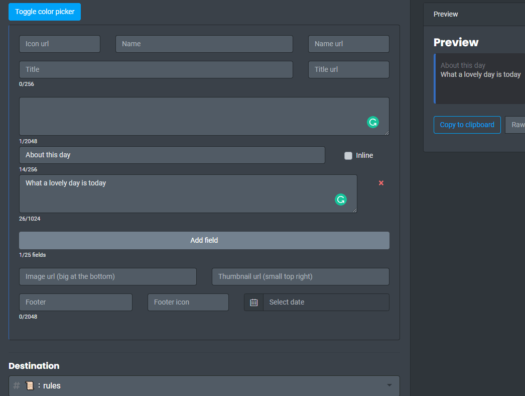This screenshot has width=525, height=396.
Task: Focus the Title input field
Action: pyautogui.click(x=156, y=69)
